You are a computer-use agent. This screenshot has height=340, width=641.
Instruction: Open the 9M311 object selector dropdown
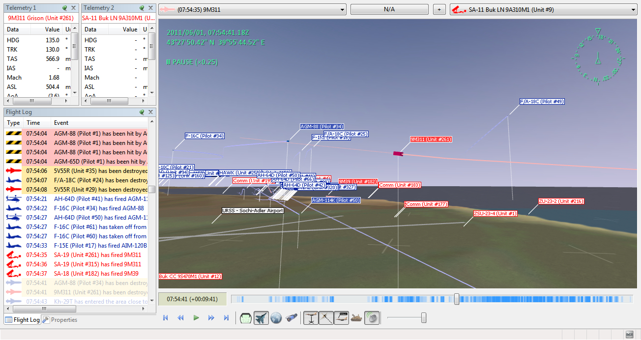pyautogui.click(x=253, y=9)
